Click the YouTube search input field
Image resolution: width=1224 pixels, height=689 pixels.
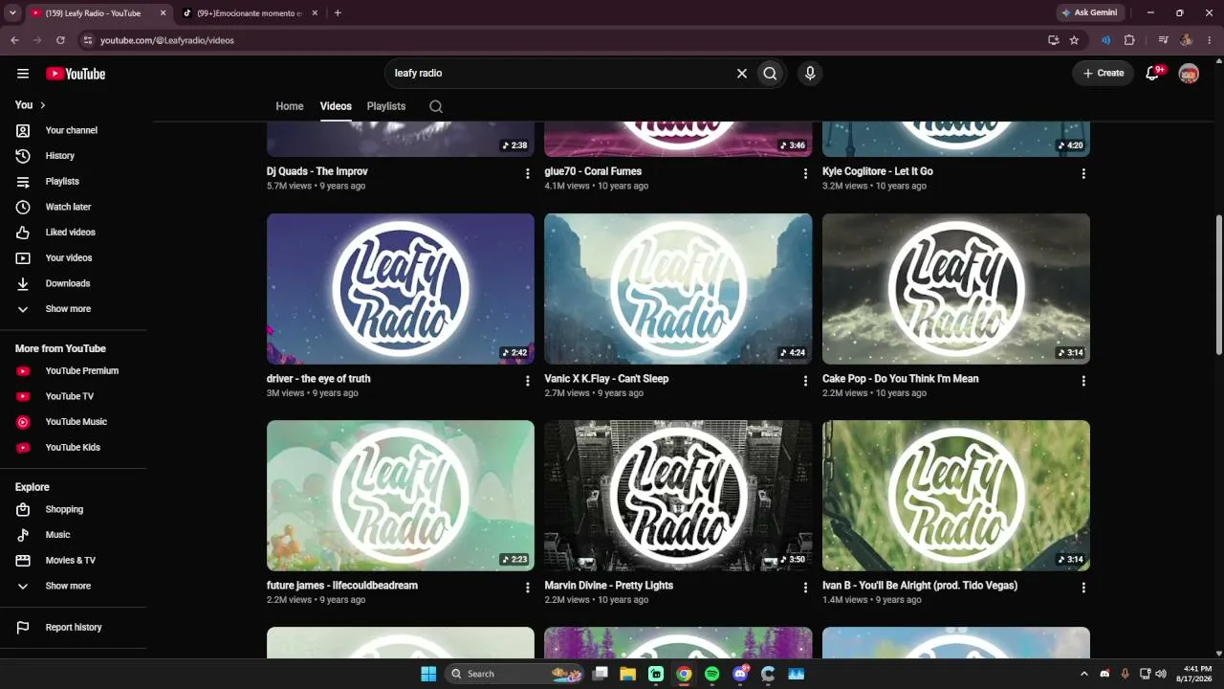click(559, 74)
